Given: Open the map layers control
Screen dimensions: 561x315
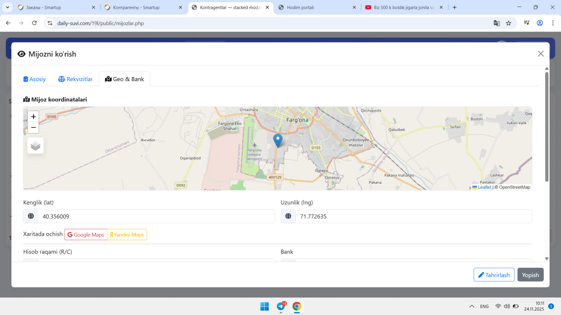Looking at the screenshot, I should coord(36,146).
